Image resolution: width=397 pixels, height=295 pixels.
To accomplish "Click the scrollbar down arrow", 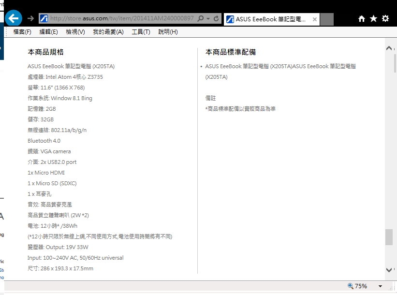I will coord(389,270).
